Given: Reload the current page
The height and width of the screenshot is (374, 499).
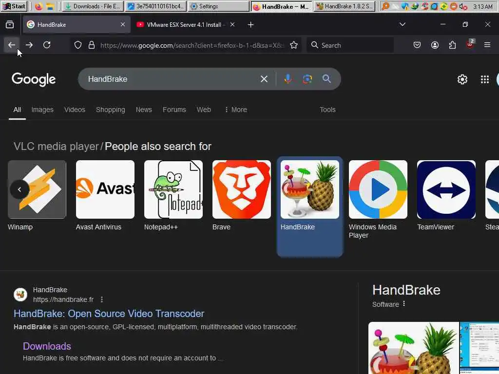Looking at the screenshot, I should 47,45.
